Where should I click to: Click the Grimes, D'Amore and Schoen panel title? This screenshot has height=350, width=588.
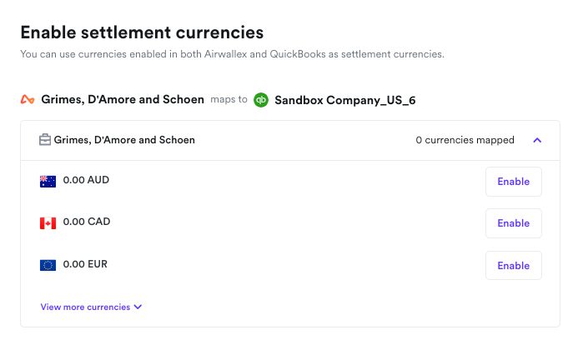tap(124, 140)
